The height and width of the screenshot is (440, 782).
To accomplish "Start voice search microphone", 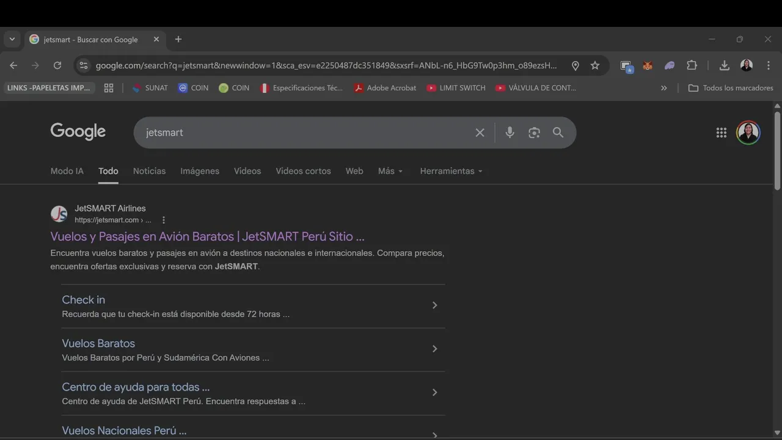I will click(x=510, y=133).
